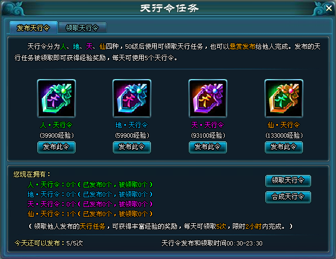
Task: Click the 仙·天行令：1个 inventory line
Action: [x=90, y=213]
